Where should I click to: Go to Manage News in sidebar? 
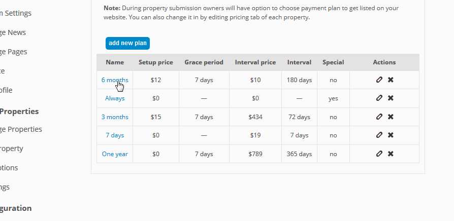13,32
